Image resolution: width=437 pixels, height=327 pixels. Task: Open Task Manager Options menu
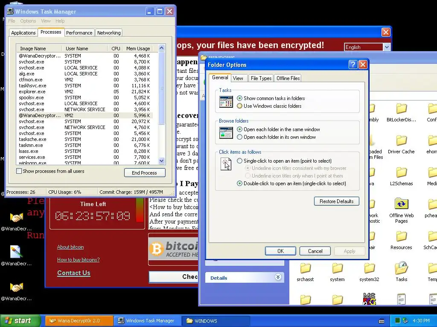pos(28,21)
